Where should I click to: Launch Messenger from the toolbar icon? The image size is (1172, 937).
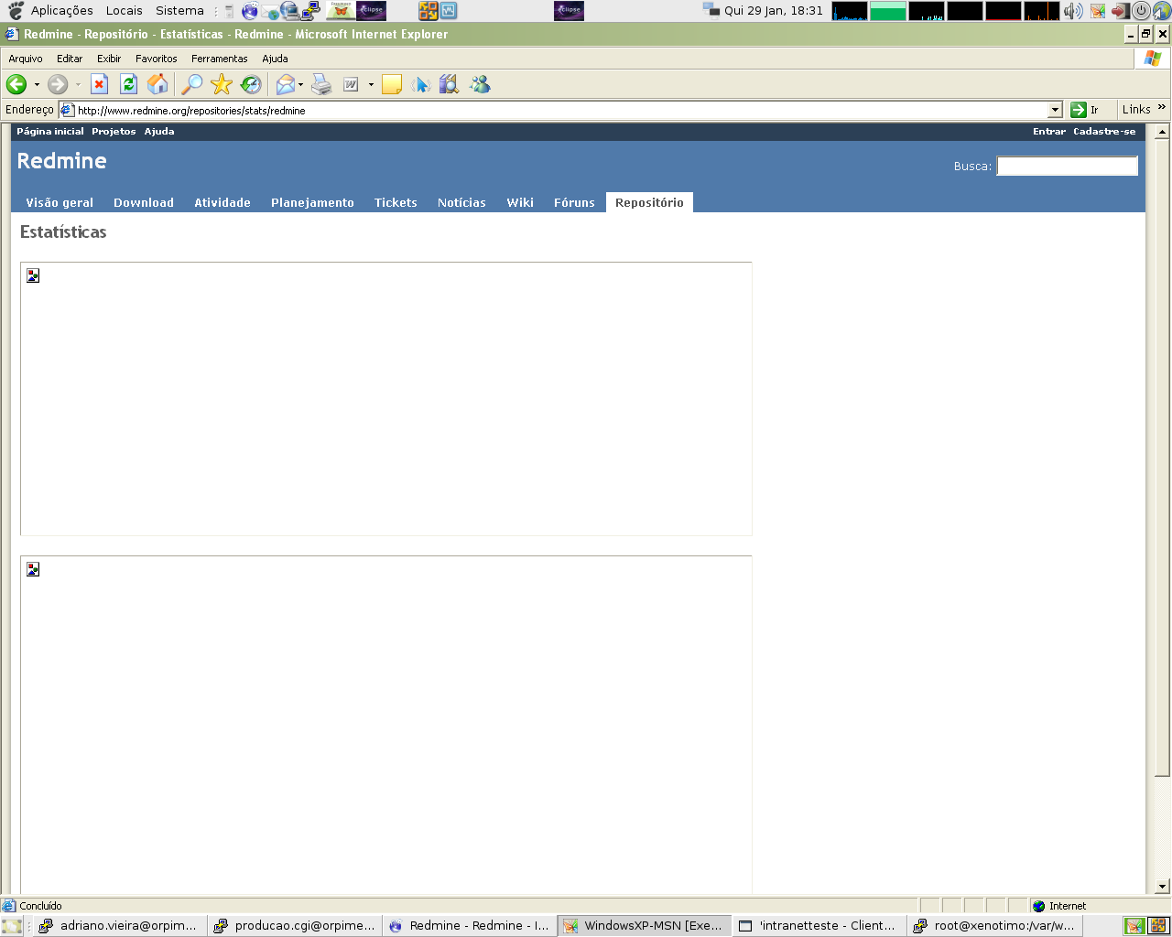click(480, 84)
